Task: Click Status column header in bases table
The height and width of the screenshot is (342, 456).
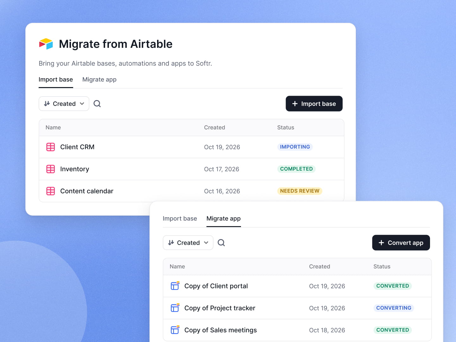Action: [286, 128]
